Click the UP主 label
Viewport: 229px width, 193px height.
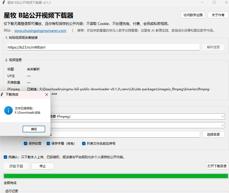pos(11,76)
